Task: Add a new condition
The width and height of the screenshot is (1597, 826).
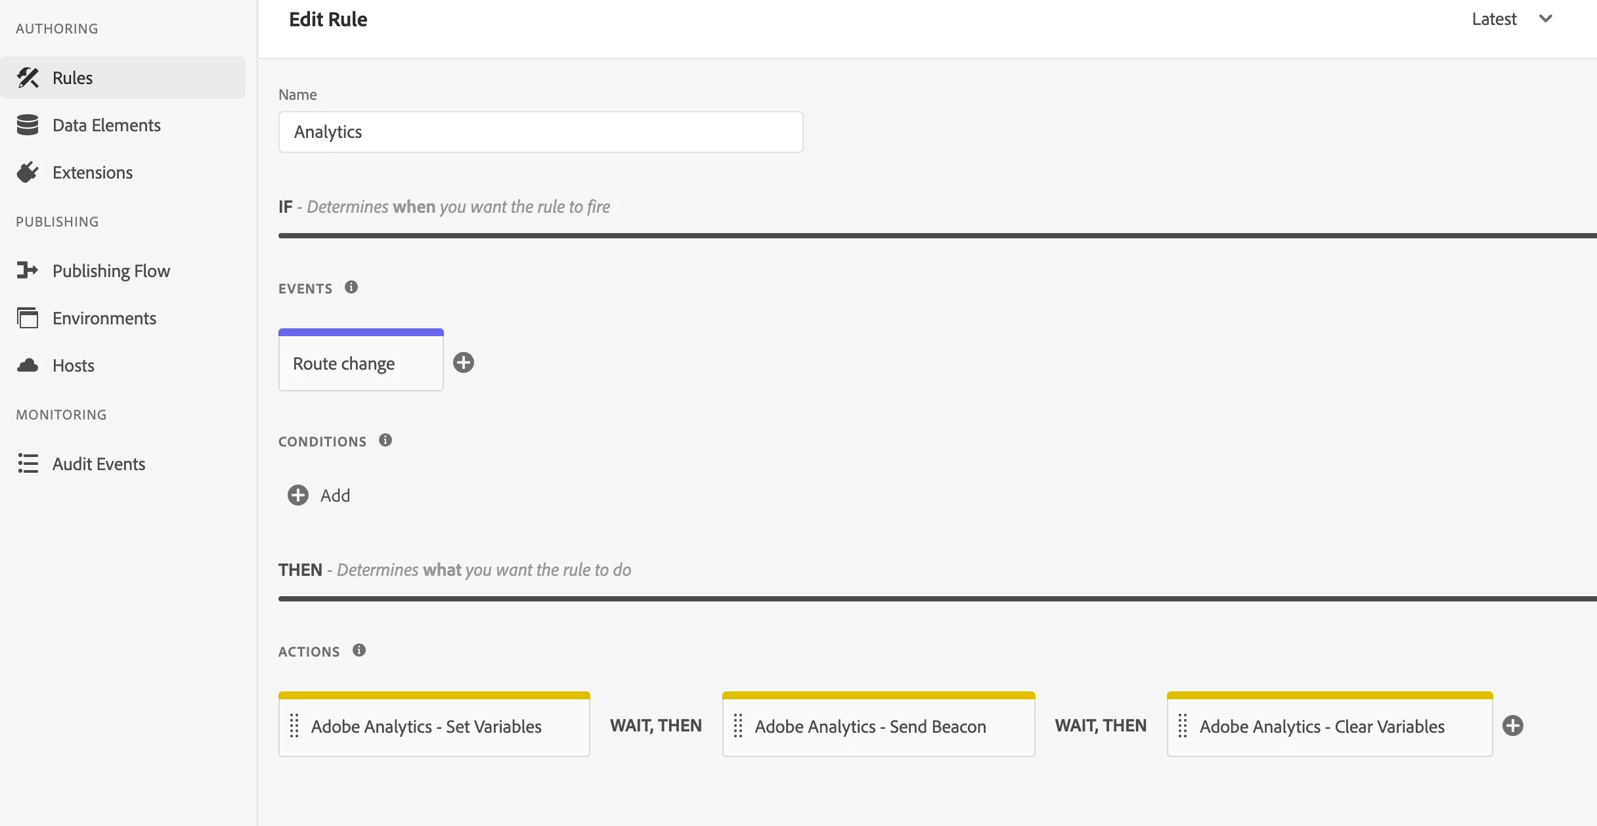Action: click(319, 495)
